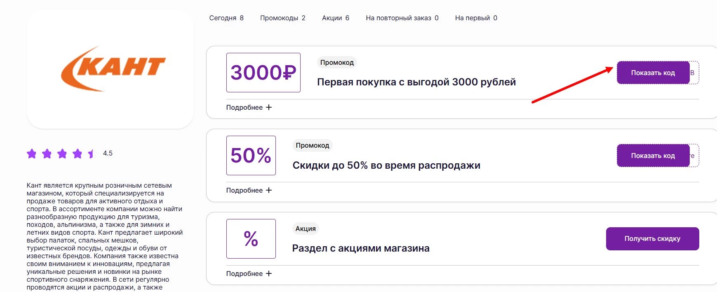Screen dimensions: 717x292
Task: Click the КАНТ store logo
Action: (112, 70)
